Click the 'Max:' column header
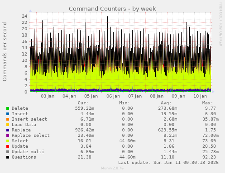The image size is (225, 173). coord(207,103)
